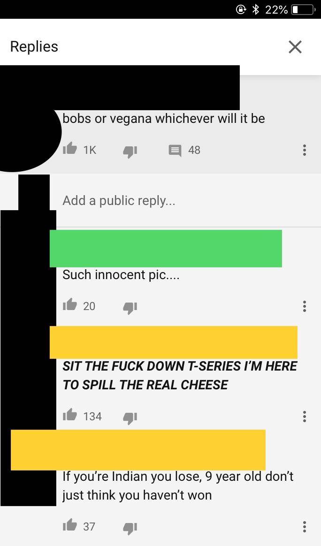Dislike the "Such innocent pic" reply
This screenshot has width=321, height=546.
point(130,307)
